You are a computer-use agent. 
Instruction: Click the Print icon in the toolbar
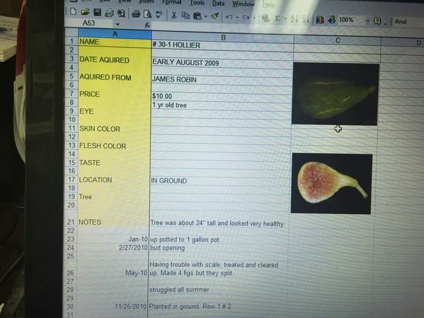pyautogui.click(x=136, y=14)
